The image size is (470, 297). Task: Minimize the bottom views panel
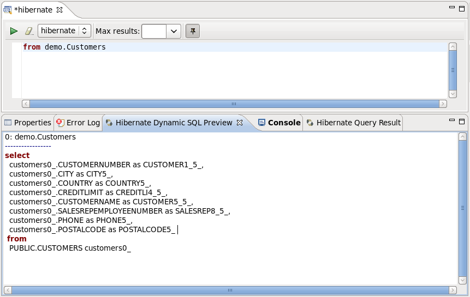pos(451,121)
